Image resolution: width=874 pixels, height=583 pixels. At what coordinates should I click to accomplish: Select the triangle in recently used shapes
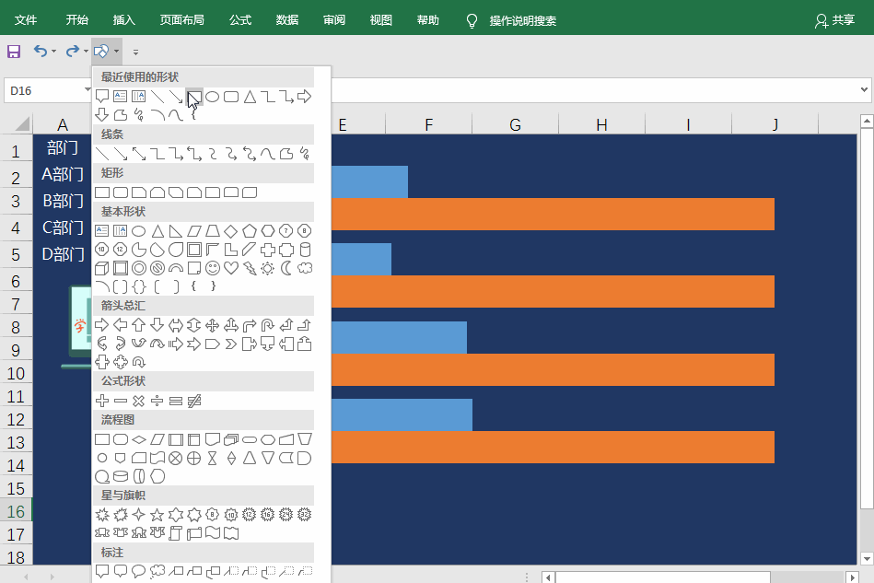[250, 97]
